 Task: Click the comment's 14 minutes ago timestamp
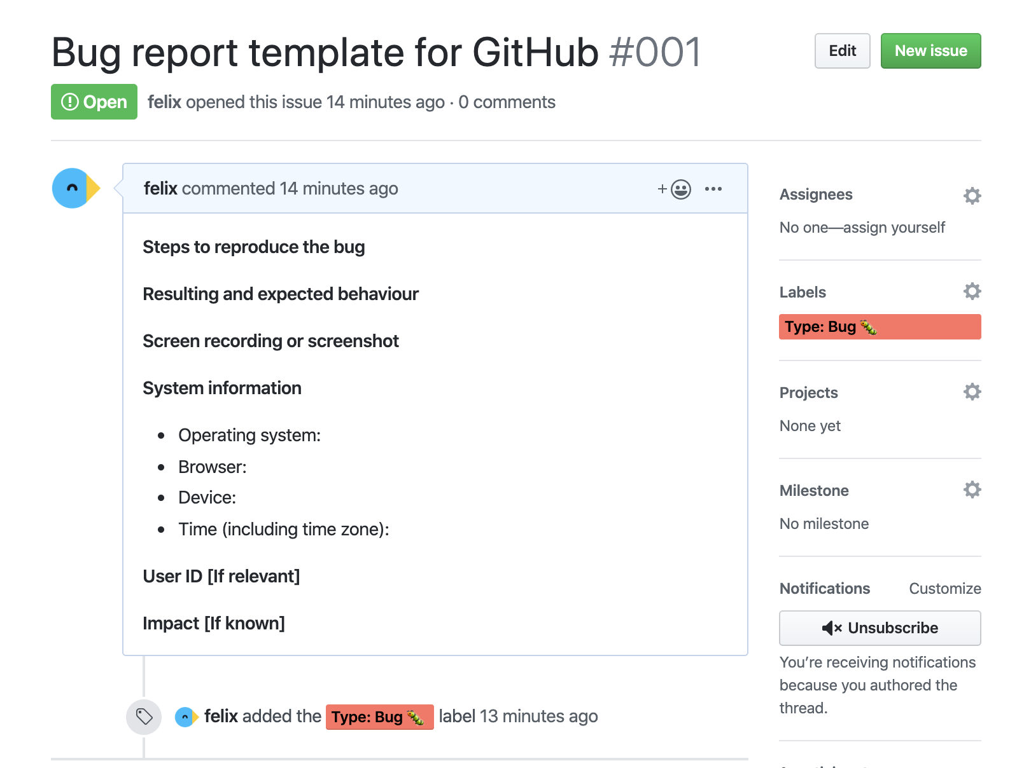tap(339, 189)
